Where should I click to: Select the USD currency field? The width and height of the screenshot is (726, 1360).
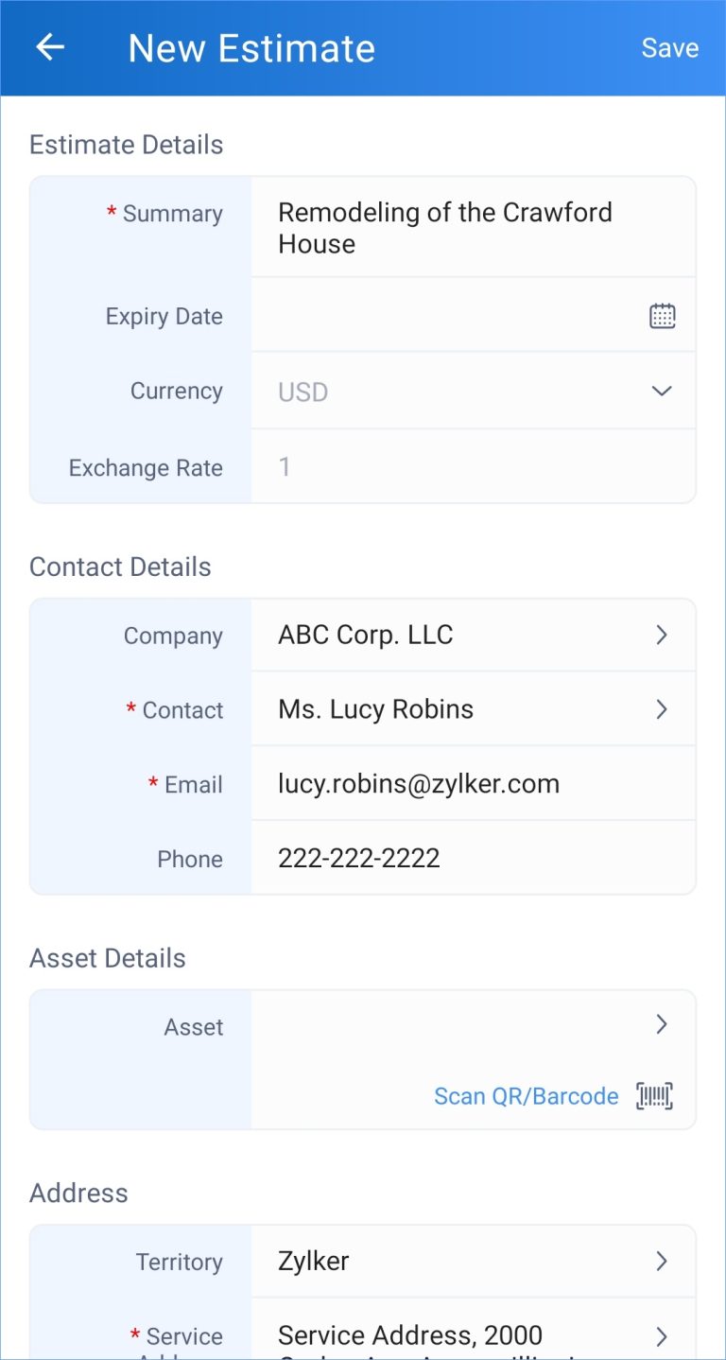454,392
